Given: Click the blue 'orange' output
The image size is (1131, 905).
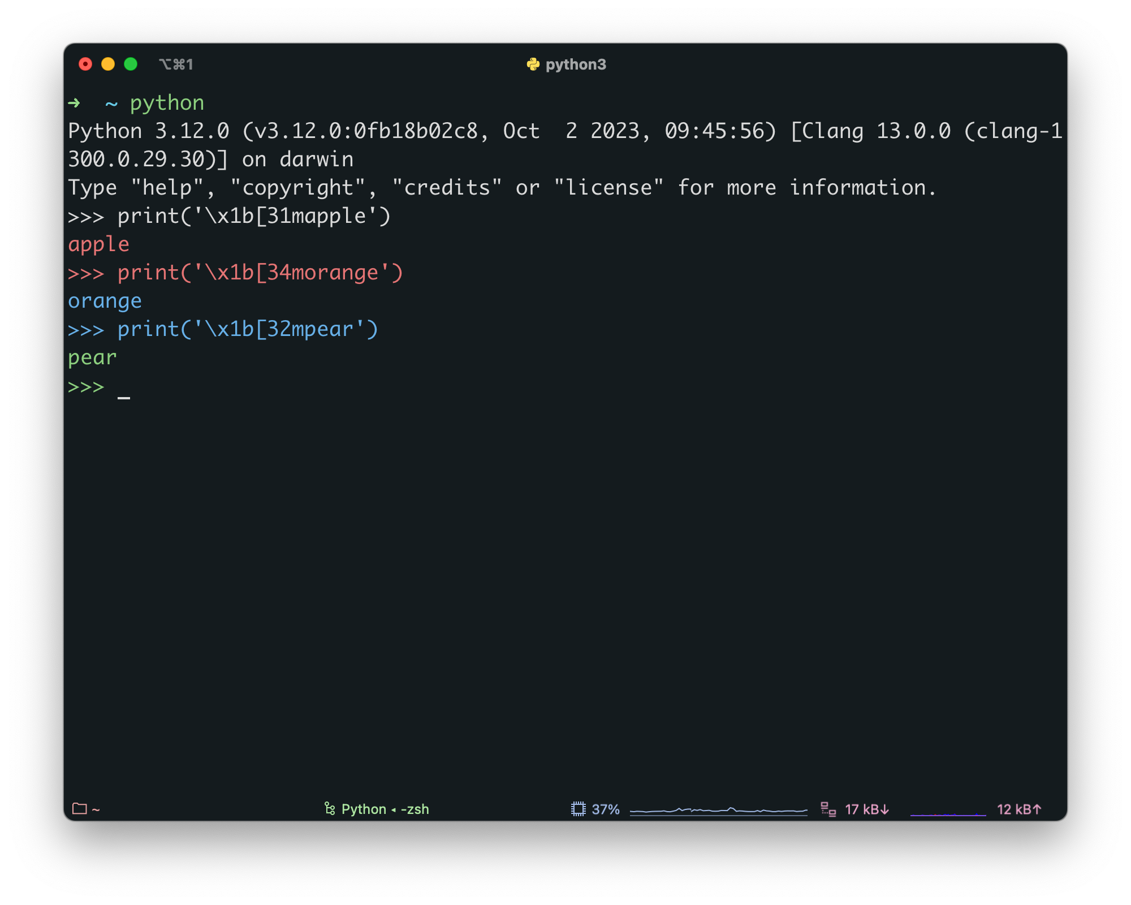Looking at the screenshot, I should pyautogui.click(x=105, y=301).
